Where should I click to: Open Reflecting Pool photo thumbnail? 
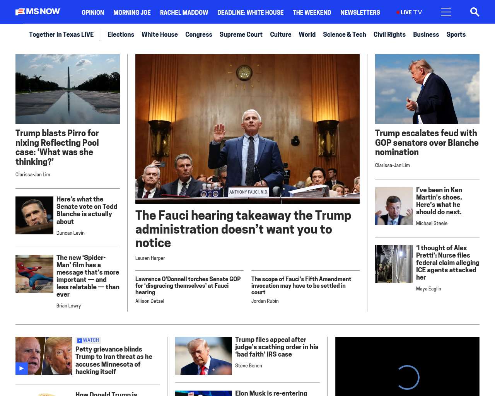[x=68, y=89]
